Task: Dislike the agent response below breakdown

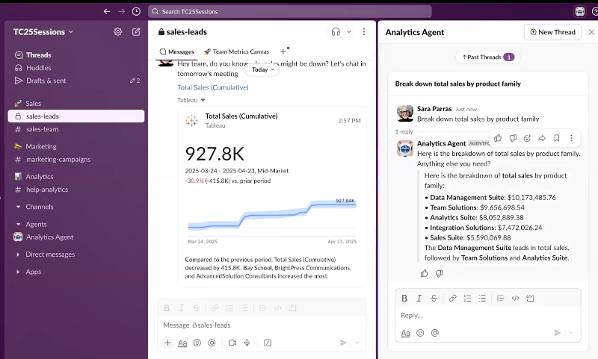Action: [440, 273]
